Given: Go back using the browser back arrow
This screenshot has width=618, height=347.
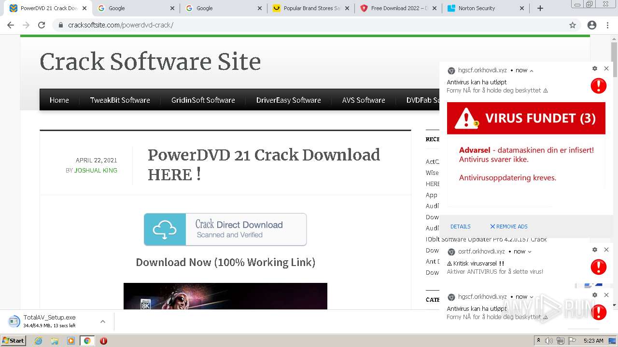Looking at the screenshot, I should pos(11,25).
